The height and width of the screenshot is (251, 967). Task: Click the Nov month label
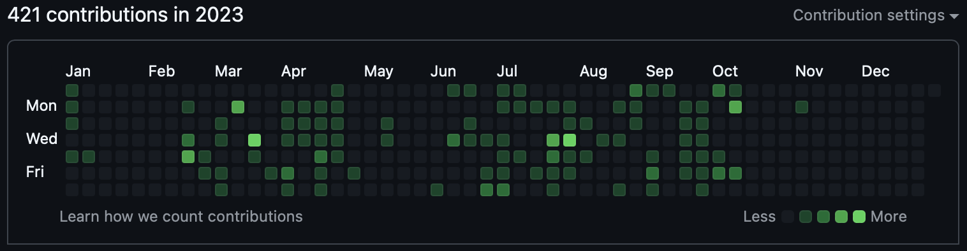809,71
